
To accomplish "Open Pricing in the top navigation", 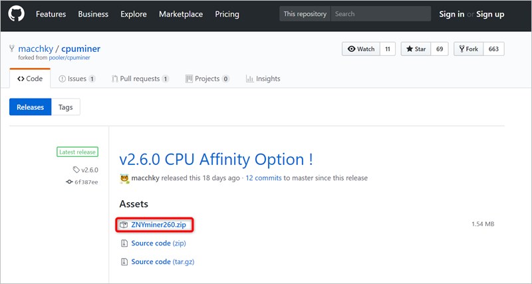I will [x=227, y=14].
